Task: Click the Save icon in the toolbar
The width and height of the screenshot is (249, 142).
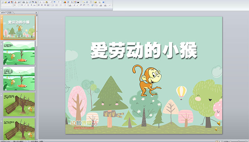Action: click(9, 2)
